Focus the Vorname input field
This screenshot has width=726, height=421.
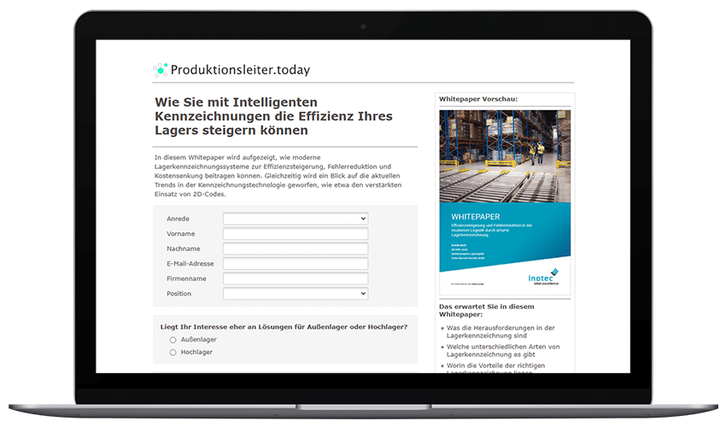pos(295,234)
